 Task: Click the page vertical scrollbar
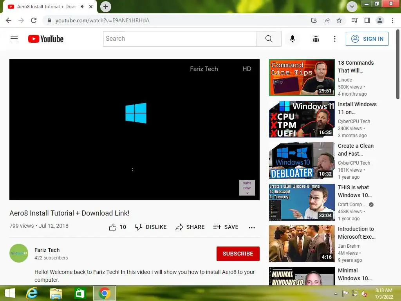[398, 64]
